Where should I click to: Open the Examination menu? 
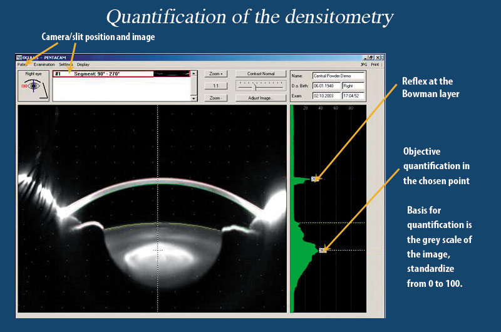(x=44, y=65)
